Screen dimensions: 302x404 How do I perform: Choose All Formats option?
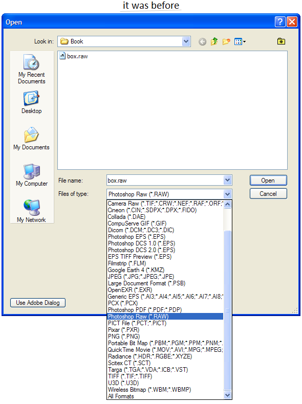(x=165, y=396)
